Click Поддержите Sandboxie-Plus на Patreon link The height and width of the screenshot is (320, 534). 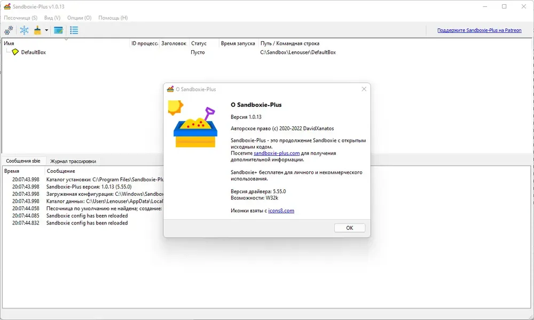pyautogui.click(x=479, y=30)
